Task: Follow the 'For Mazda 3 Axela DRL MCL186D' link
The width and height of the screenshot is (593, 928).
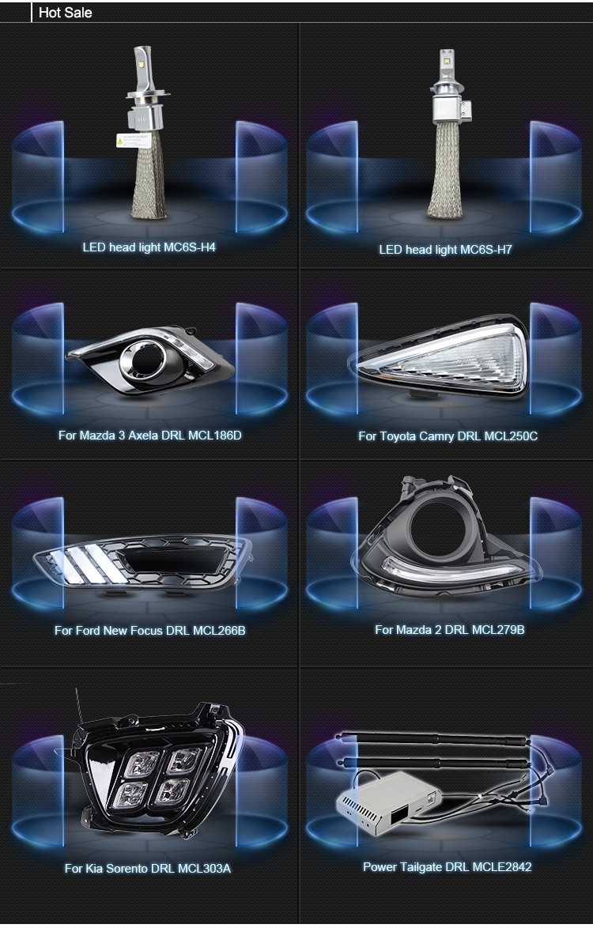Action: click(149, 436)
